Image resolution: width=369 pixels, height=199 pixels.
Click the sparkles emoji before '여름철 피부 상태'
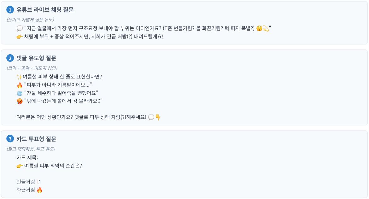19,77
